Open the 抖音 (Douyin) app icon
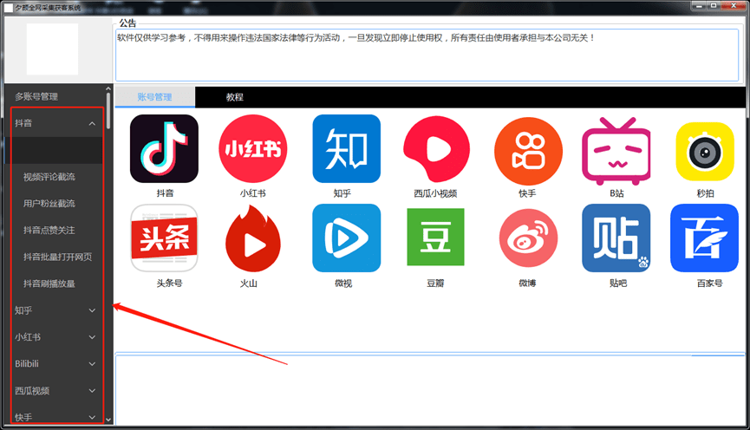 [x=164, y=149]
